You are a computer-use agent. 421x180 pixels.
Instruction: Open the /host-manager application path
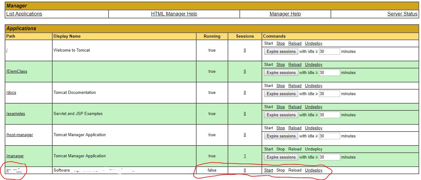pos(19,135)
